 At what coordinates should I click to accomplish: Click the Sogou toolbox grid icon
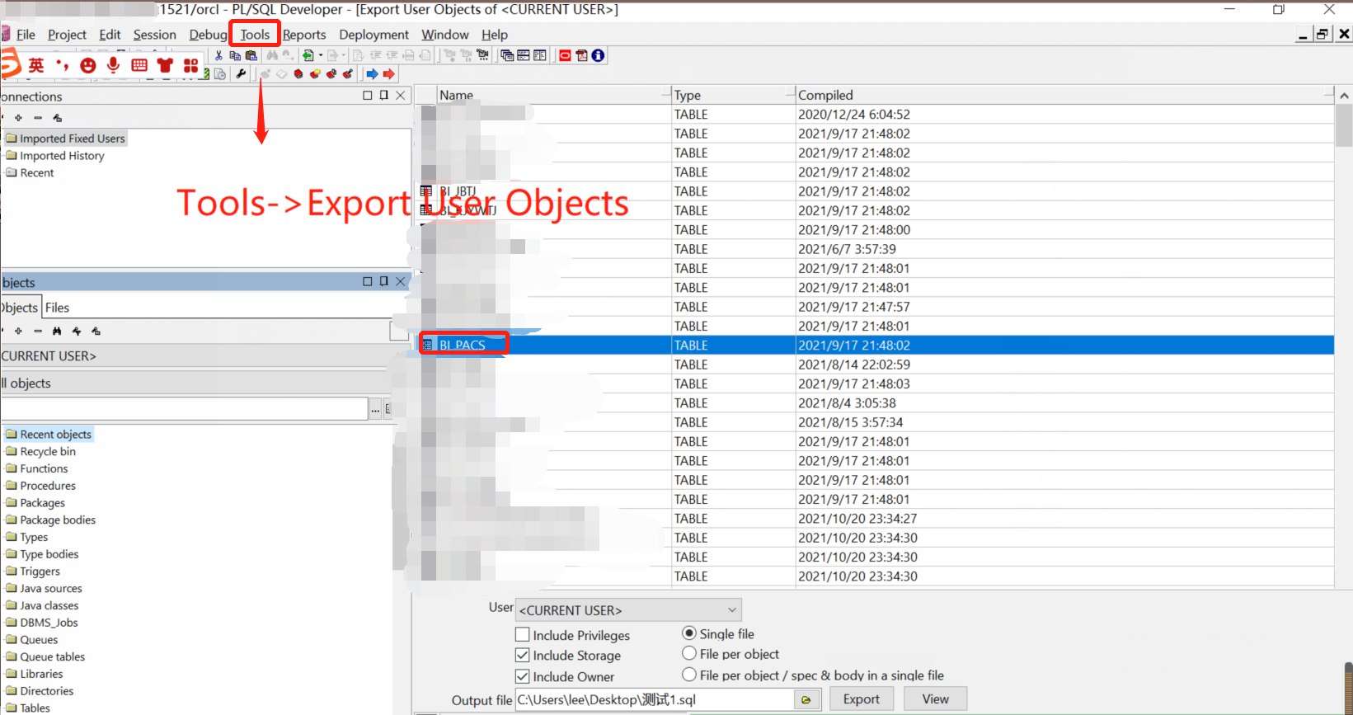pyautogui.click(x=191, y=65)
